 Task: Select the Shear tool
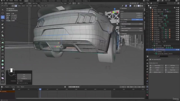[x=3, y=78]
